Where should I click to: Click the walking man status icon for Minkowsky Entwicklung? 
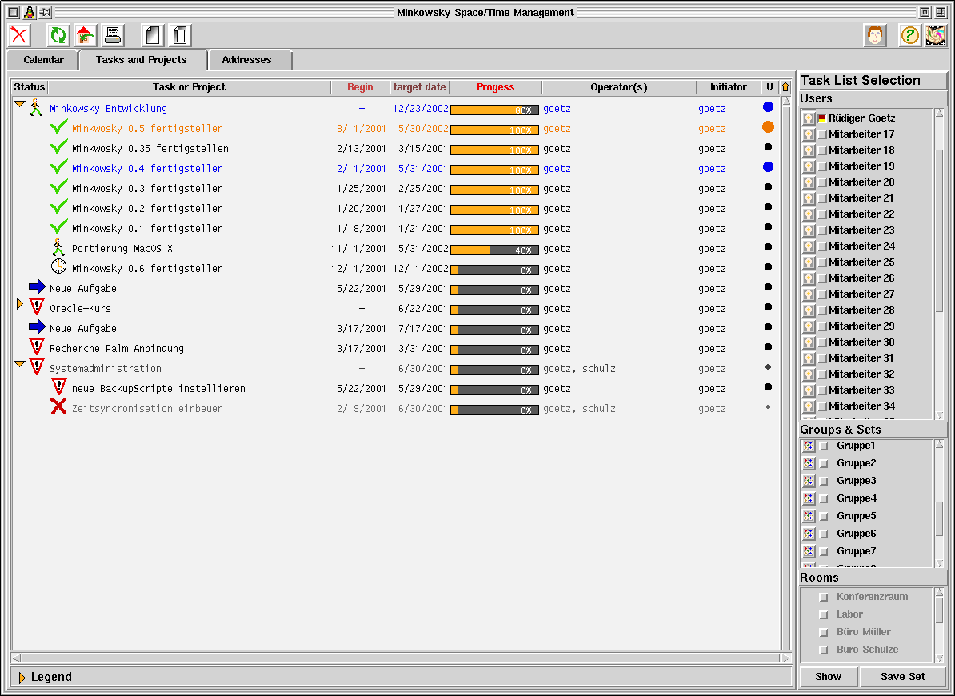click(x=37, y=108)
